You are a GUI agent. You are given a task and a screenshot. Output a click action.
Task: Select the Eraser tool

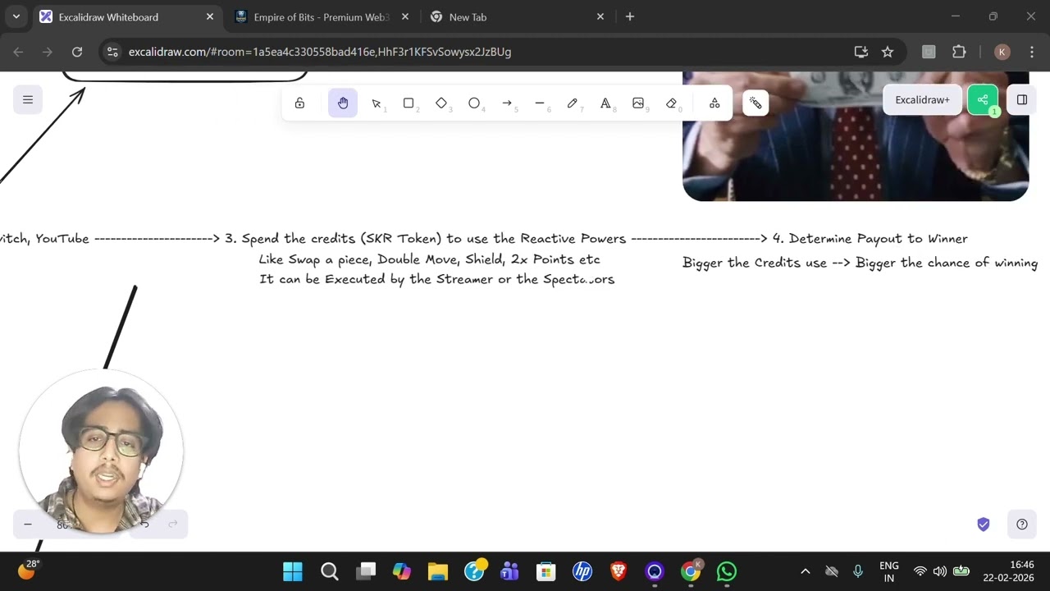[671, 103]
